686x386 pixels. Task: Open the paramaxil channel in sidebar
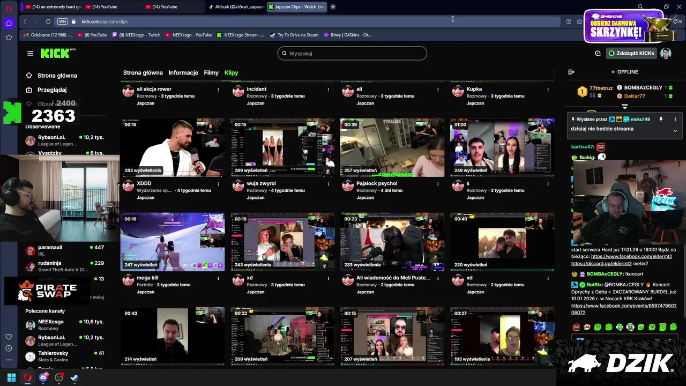point(64,250)
